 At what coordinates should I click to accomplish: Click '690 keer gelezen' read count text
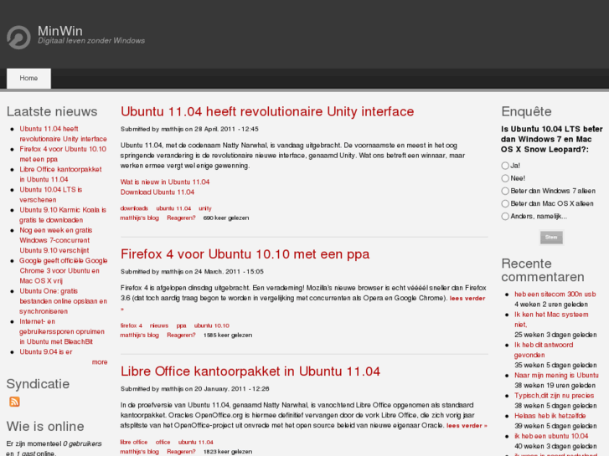pyautogui.click(x=226, y=218)
